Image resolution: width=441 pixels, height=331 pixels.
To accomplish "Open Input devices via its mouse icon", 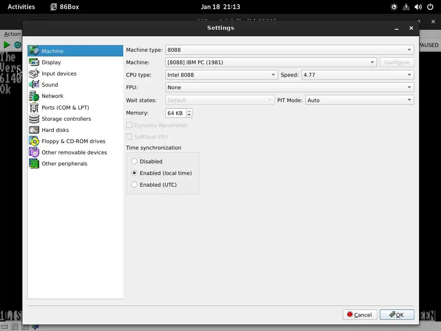I will [34, 73].
